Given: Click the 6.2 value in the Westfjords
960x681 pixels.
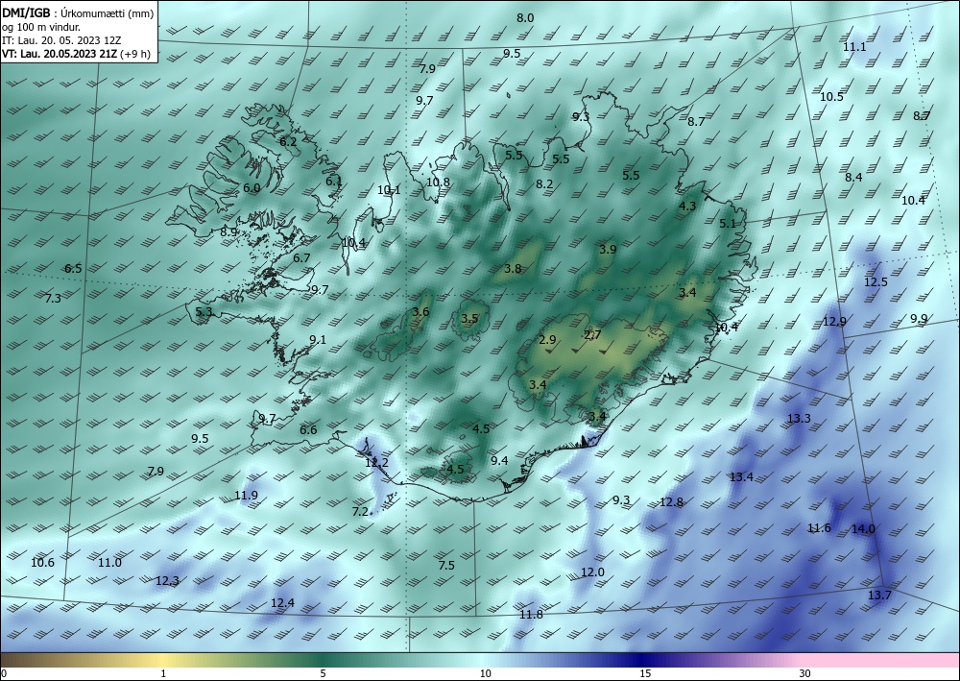Looking at the screenshot, I should pos(288,142).
